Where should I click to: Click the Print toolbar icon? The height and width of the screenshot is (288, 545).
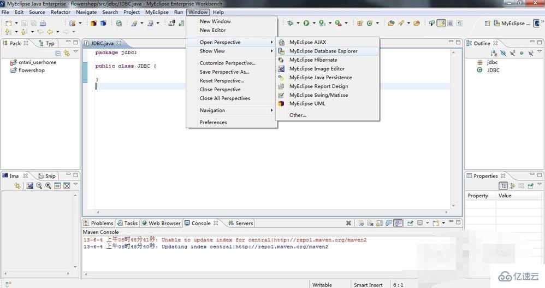43,23
